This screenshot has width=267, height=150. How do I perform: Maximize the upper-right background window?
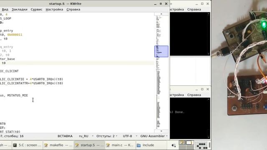(202, 4)
